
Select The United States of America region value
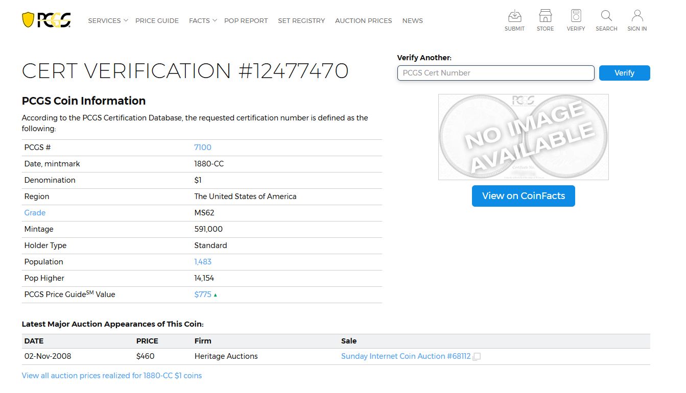(x=245, y=196)
